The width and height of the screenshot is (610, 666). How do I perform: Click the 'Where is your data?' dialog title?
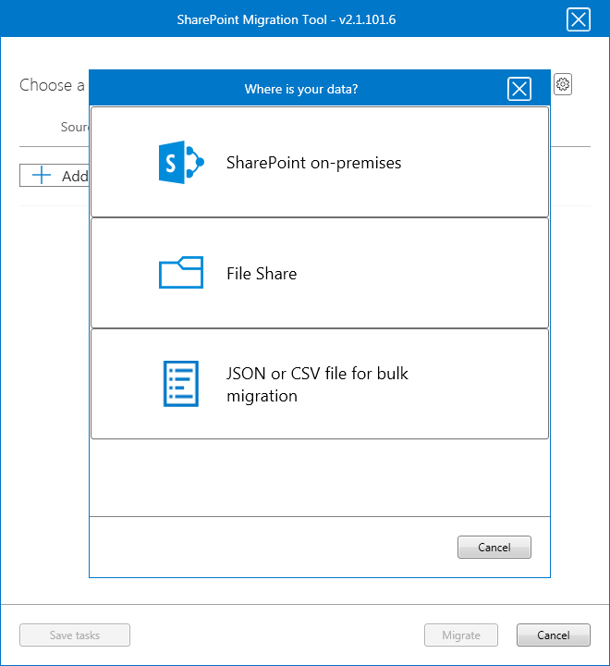(x=301, y=90)
